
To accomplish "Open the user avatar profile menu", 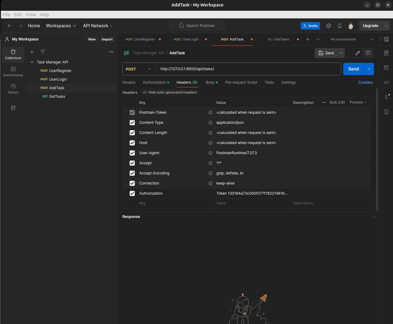I will coord(351,26).
